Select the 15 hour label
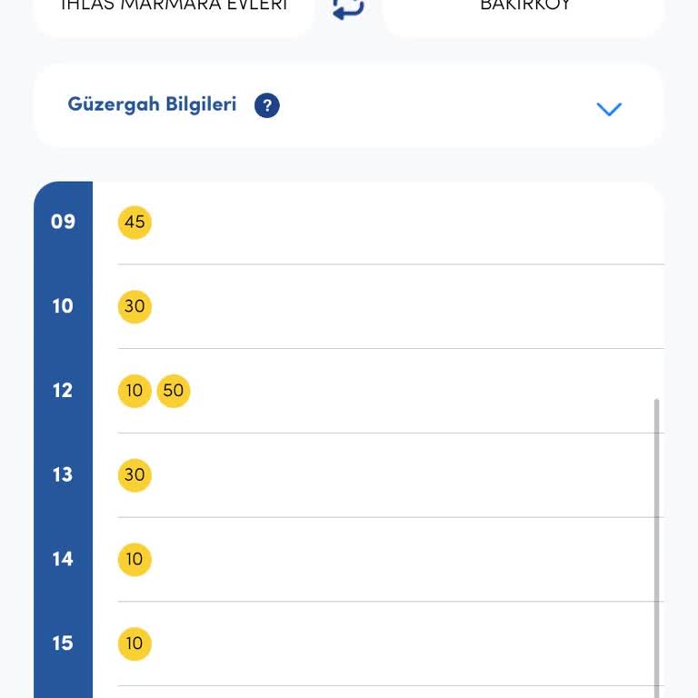This screenshot has height=698, width=698. pyautogui.click(x=63, y=643)
